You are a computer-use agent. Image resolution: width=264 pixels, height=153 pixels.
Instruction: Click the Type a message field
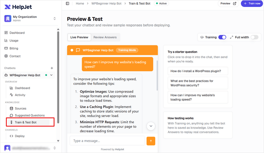[107, 141]
